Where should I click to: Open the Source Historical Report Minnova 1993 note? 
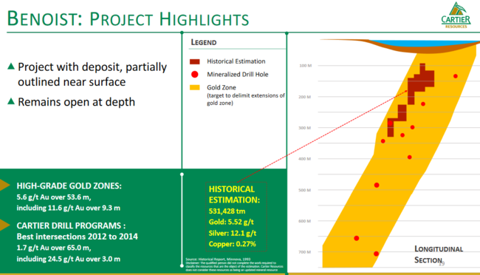(218, 259)
